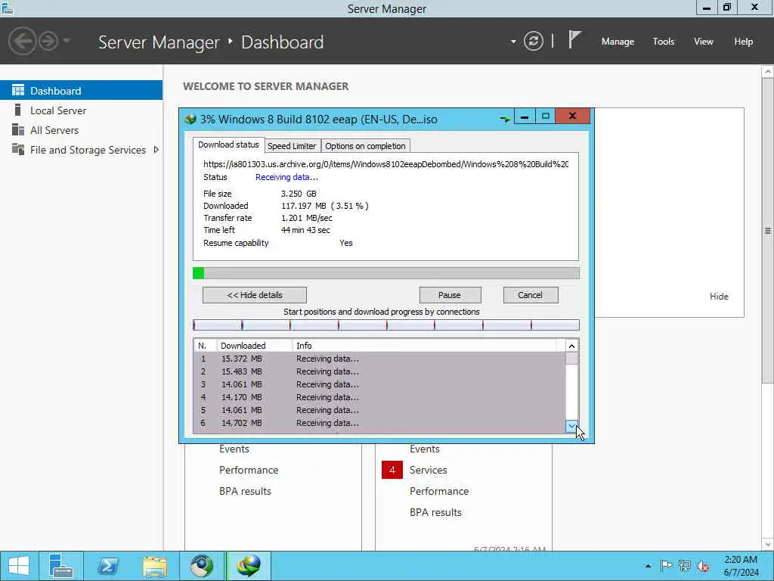Viewport: 774px width, 581px height.
Task: Click the Back navigation arrow in Server Manager
Action: click(22, 41)
